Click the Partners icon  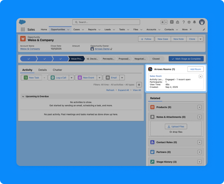152,152
